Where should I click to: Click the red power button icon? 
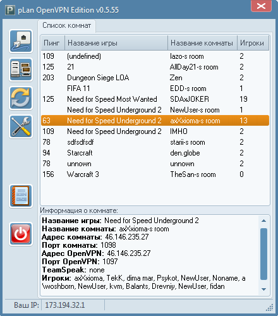tap(21, 234)
